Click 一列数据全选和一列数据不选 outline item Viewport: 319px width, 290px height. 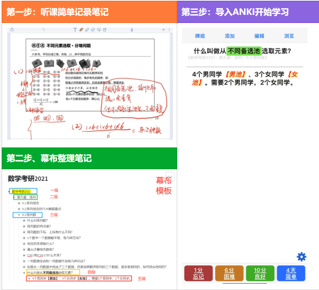[x=56, y=261]
